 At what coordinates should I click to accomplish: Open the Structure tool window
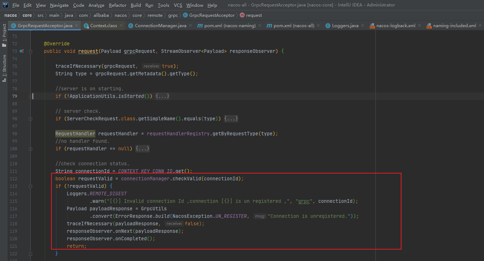click(x=4, y=68)
